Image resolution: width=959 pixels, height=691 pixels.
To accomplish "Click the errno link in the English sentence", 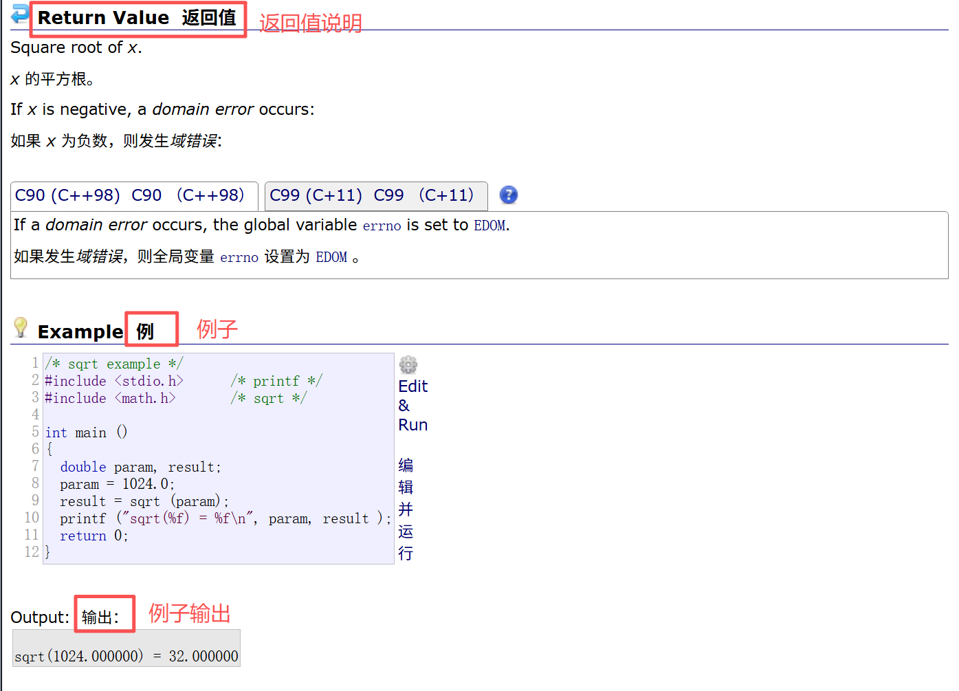I will 382,226.
